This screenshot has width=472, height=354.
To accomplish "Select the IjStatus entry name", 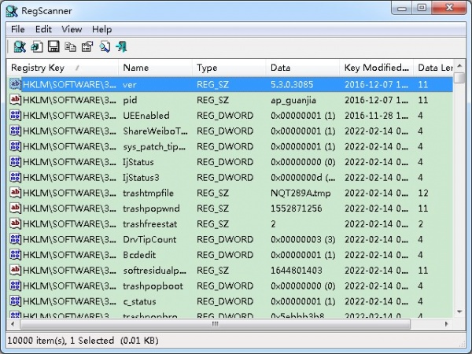I will tap(138, 162).
